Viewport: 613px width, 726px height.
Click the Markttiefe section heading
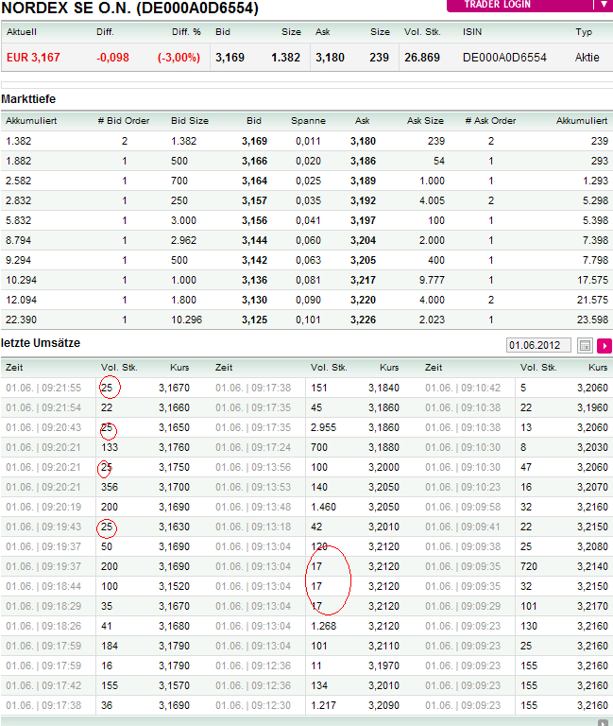(x=28, y=99)
